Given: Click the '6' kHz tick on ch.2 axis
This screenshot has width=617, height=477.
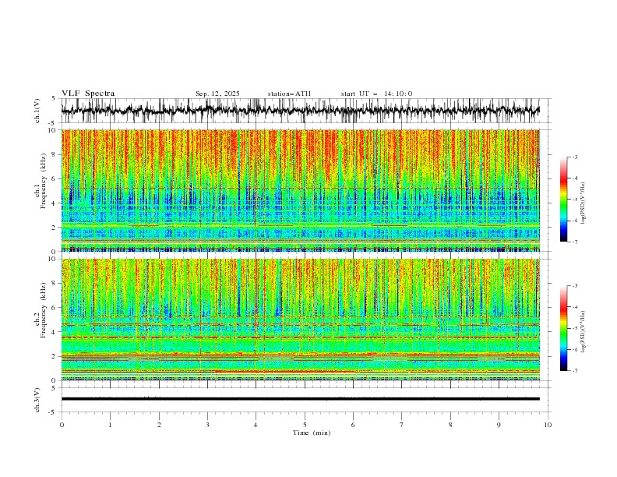Looking at the screenshot, I should coord(55,307).
